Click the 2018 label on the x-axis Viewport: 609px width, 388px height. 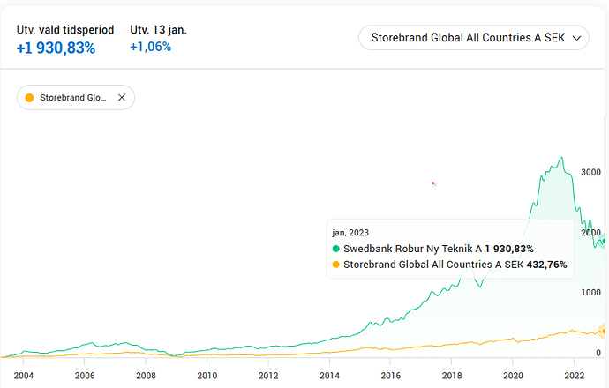point(452,376)
